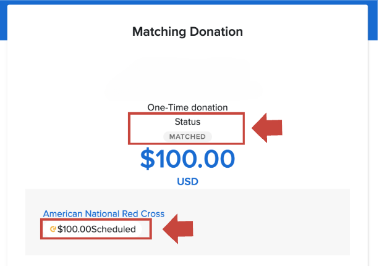
Task: Click the word Donation in the heading
Action: pos(216,31)
